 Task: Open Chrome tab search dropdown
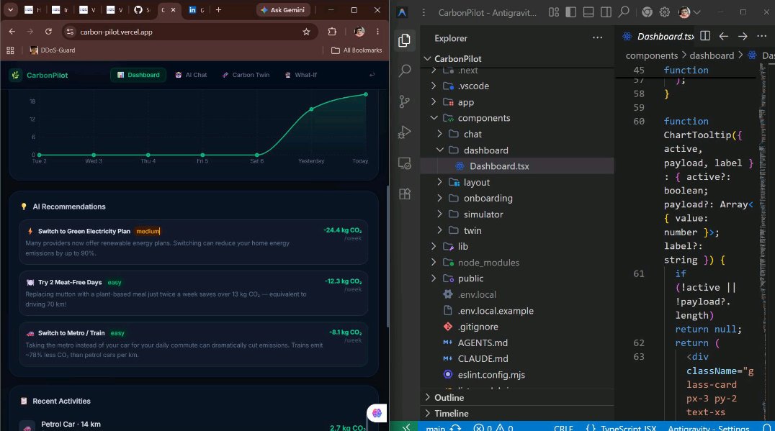click(10, 10)
